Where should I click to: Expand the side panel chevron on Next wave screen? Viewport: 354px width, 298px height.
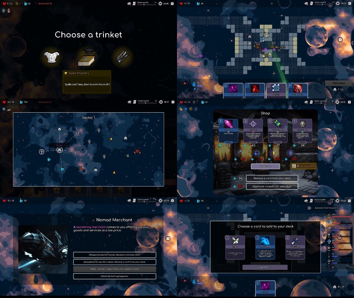352,43
